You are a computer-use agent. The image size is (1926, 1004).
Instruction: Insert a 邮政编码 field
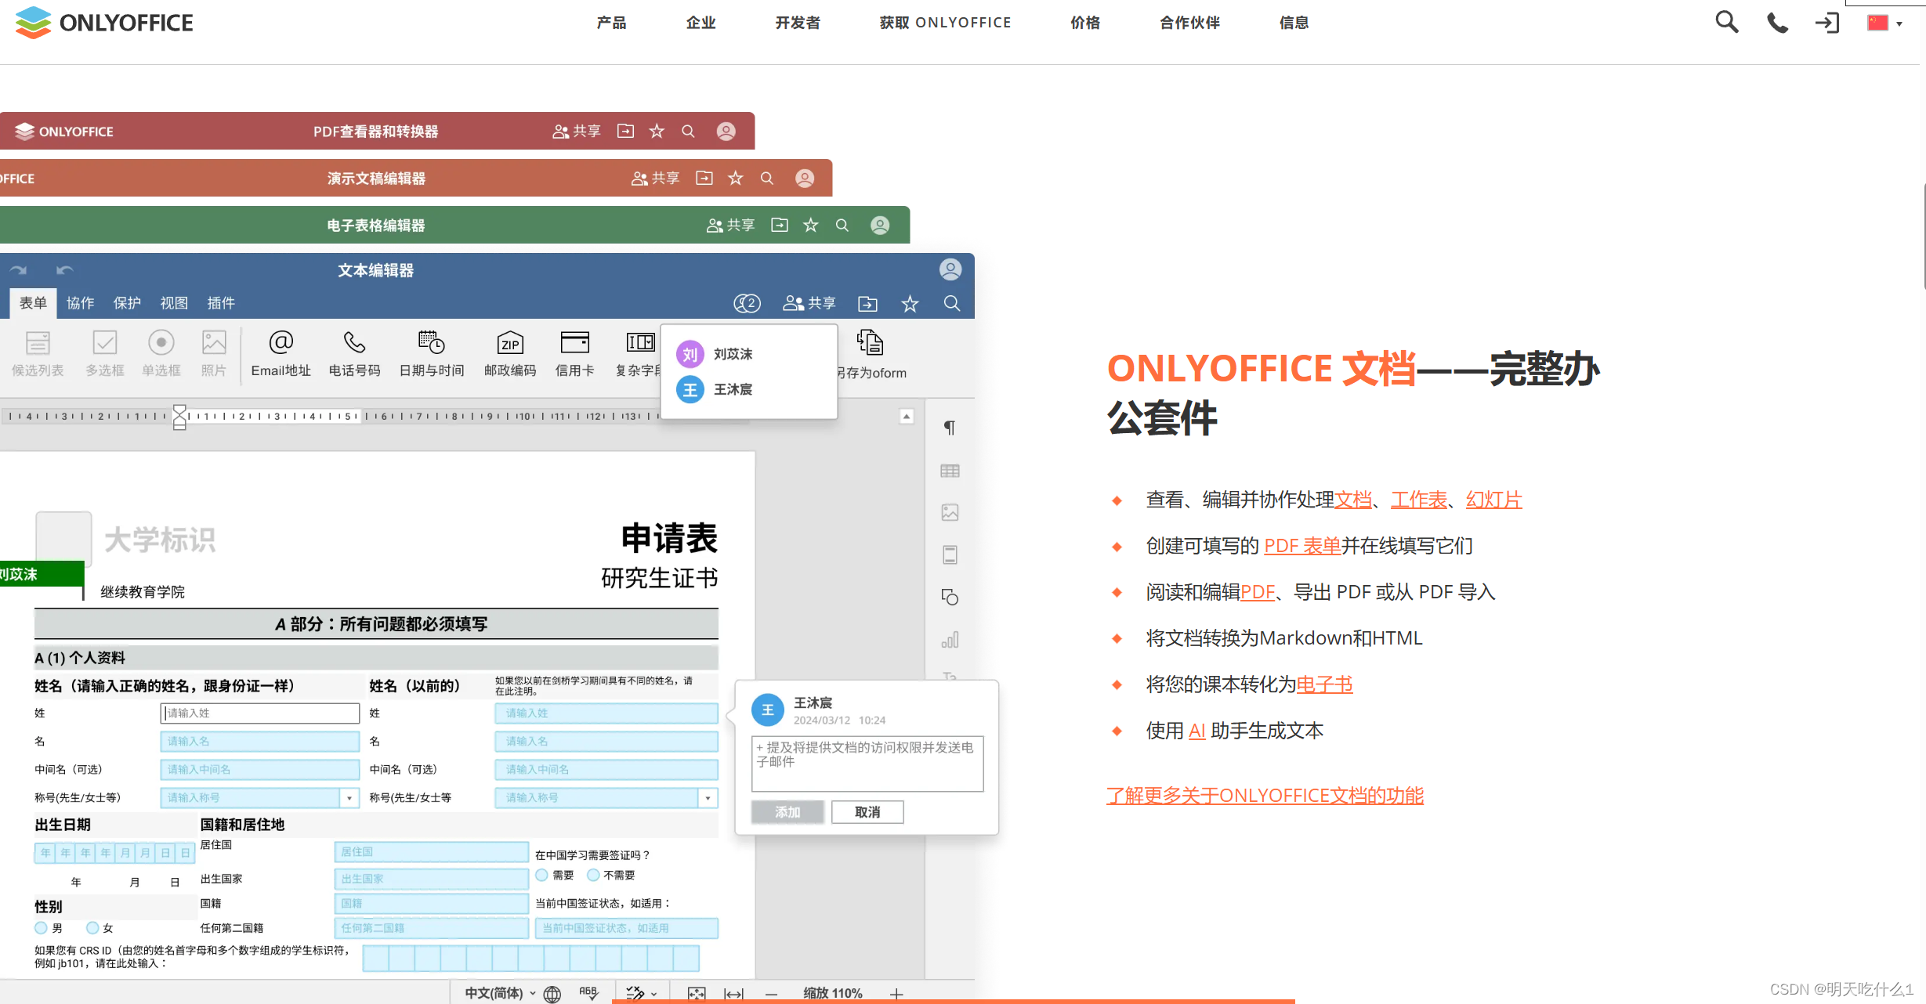coord(509,352)
